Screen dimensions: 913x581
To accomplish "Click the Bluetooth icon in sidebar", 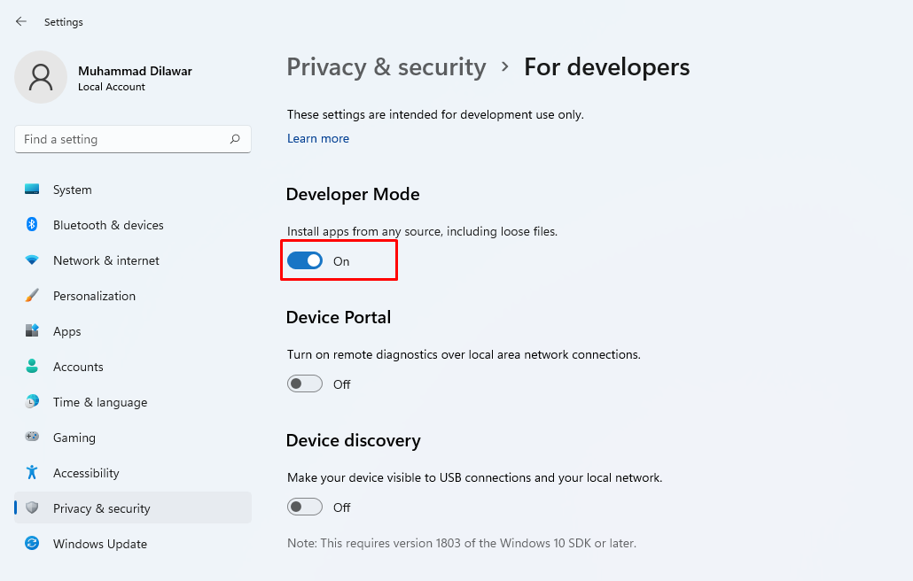I will click(x=32, y=224).
